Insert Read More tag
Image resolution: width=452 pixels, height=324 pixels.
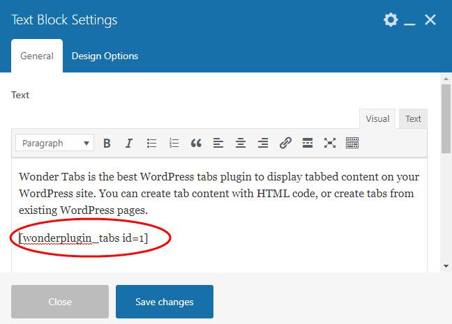click(308, 143)
